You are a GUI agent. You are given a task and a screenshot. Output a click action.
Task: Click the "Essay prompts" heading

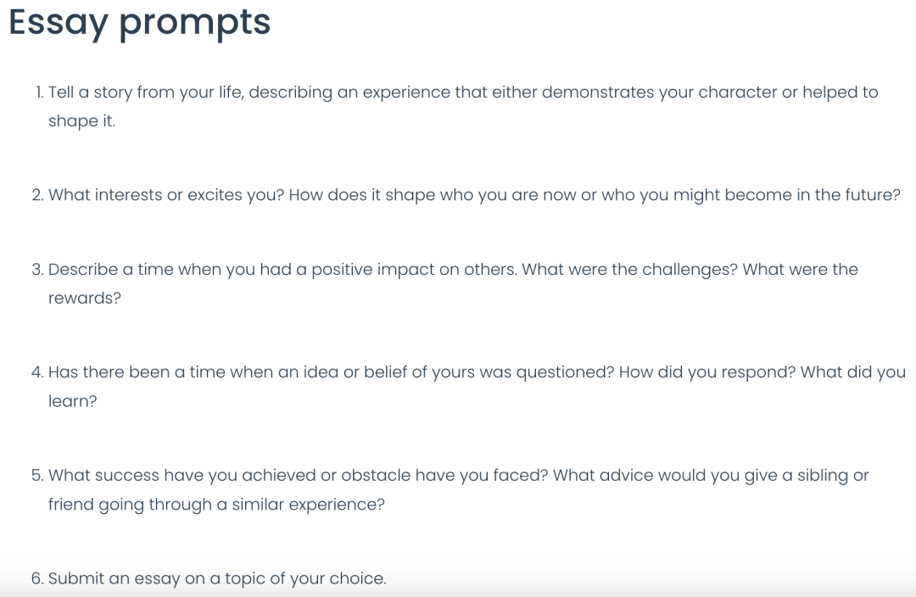pyautogui.click(x=140, y=24)
